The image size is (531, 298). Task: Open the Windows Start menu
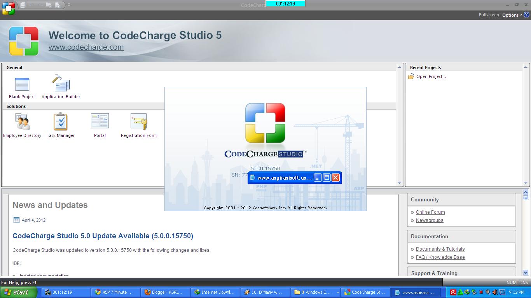coord(19,292)
